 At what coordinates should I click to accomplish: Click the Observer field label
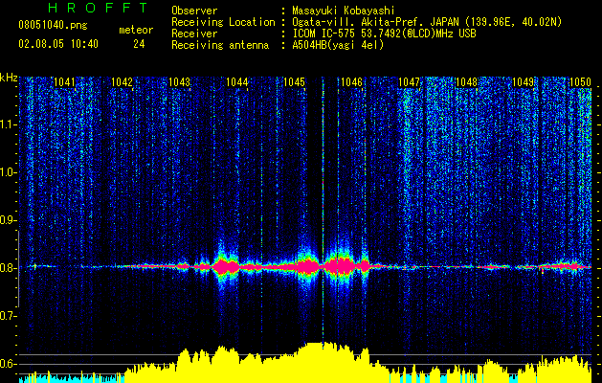point(194,11)
